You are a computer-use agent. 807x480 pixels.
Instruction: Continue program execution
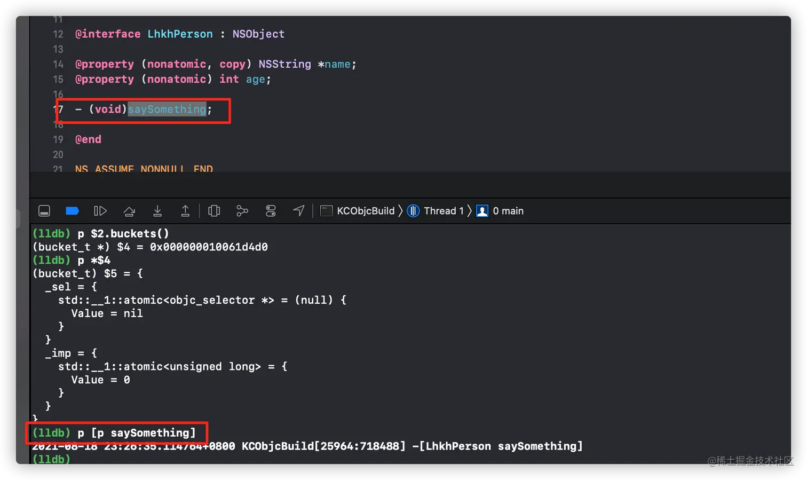coord(100,211)
